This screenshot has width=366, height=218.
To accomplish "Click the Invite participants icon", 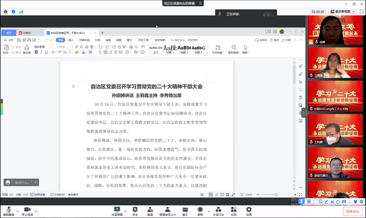I will 150,209.
